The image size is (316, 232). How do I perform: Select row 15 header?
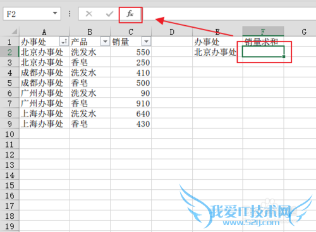(x=9, y=185)
